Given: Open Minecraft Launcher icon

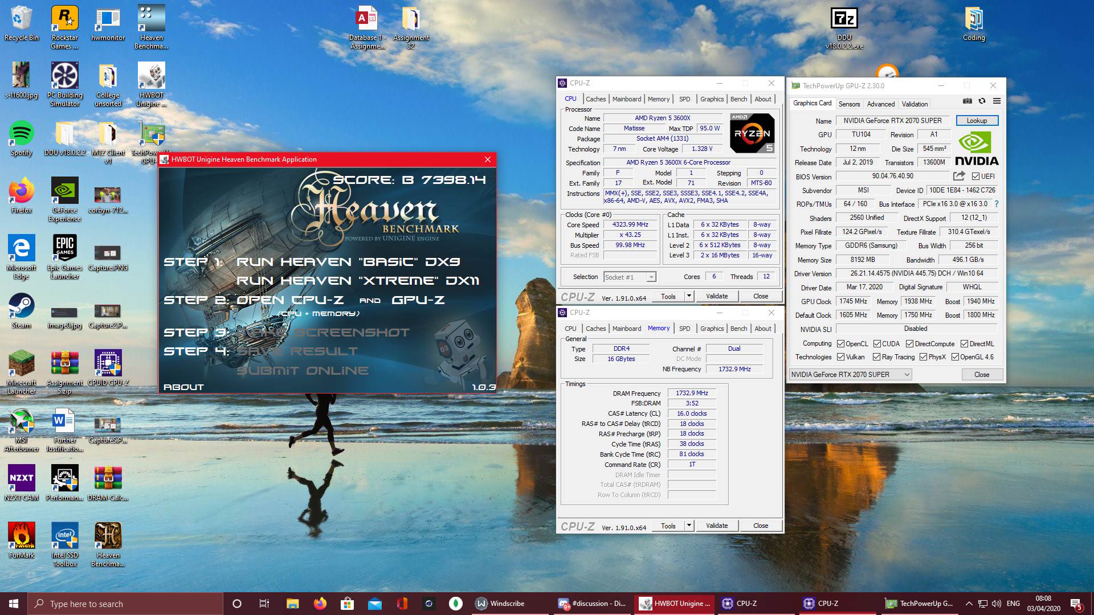Looking at the screenshot, I should point(21,372).
